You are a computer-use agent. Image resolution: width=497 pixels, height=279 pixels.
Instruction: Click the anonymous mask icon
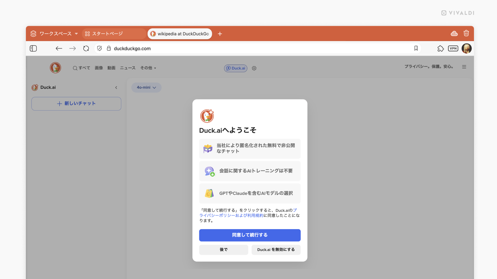click(208, 149)
